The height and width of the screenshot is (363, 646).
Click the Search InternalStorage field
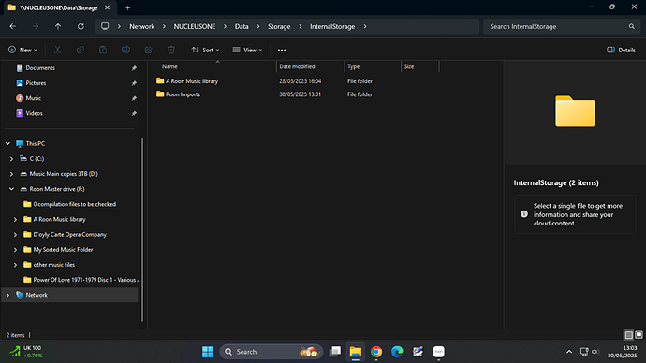coord(557,26)
